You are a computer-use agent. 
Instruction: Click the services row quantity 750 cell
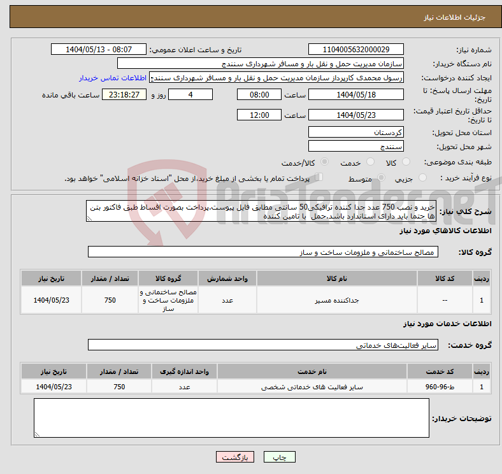coord(119,387)
